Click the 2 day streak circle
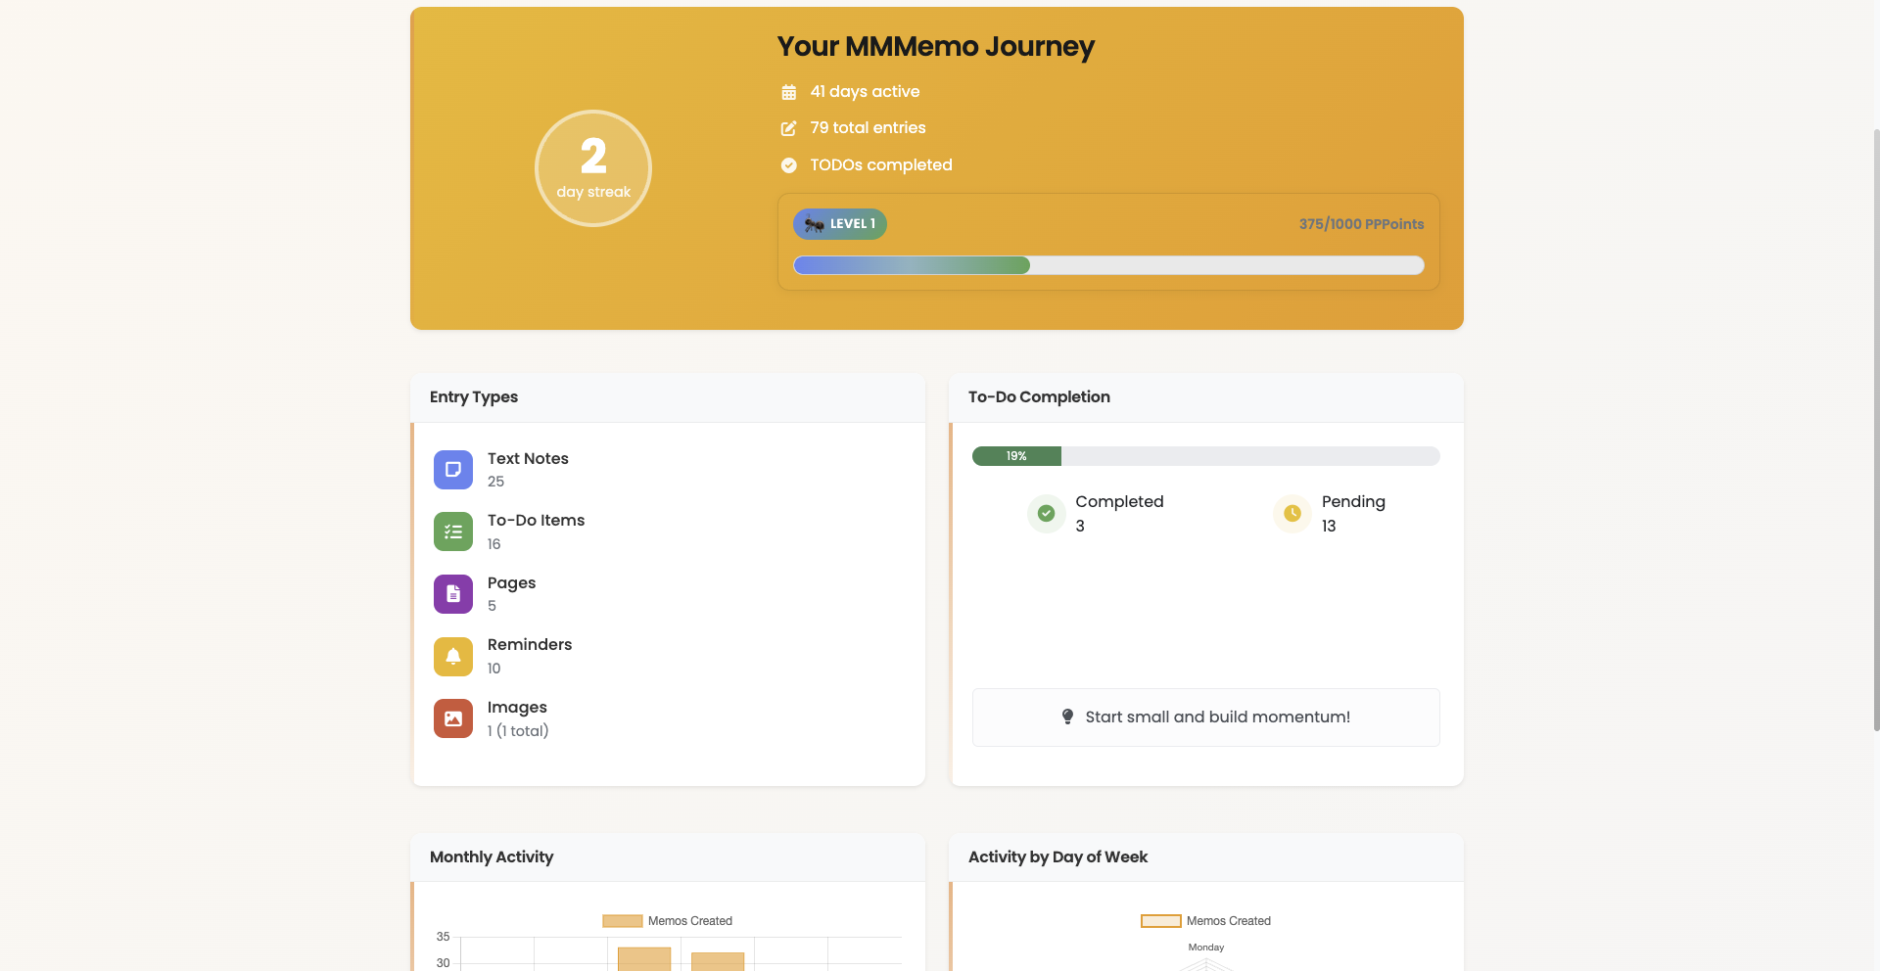 coord(593,168)
